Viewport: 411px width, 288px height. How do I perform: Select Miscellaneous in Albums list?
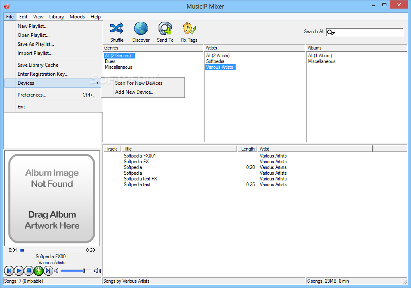(x=322, y=61)
